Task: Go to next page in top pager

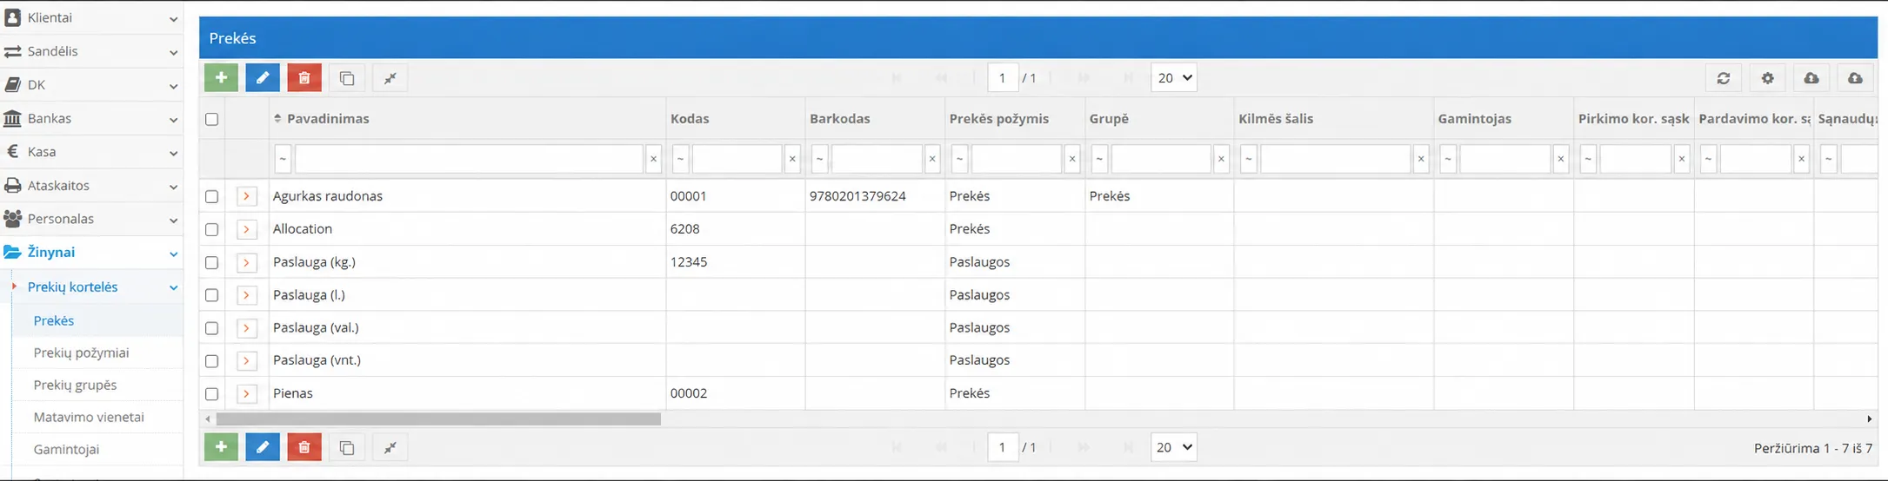Action: 1084,78
